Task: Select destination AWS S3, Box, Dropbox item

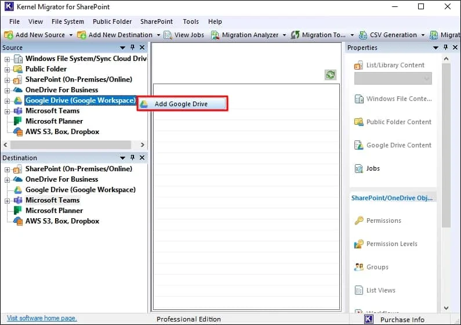Action: pyautogui.click(x=62, y=221)
